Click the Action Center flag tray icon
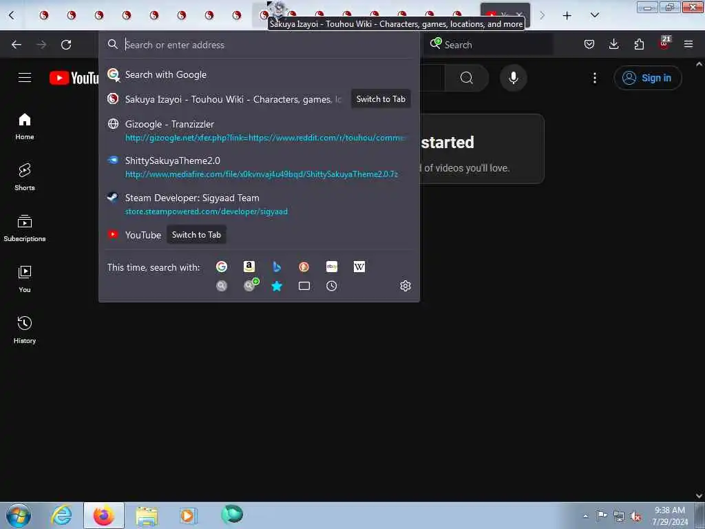 pyautogui.click(x=602, y=515)
